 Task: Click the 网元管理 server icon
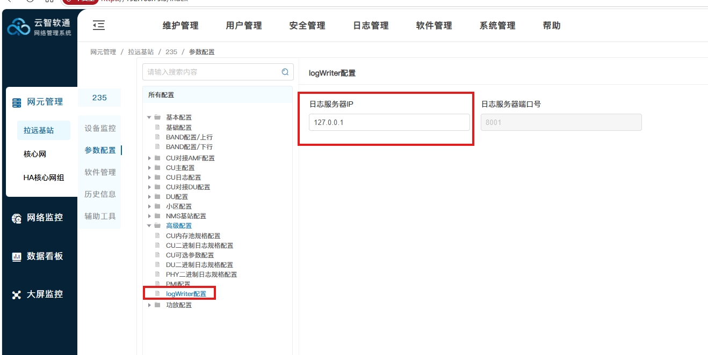point(17,102)
